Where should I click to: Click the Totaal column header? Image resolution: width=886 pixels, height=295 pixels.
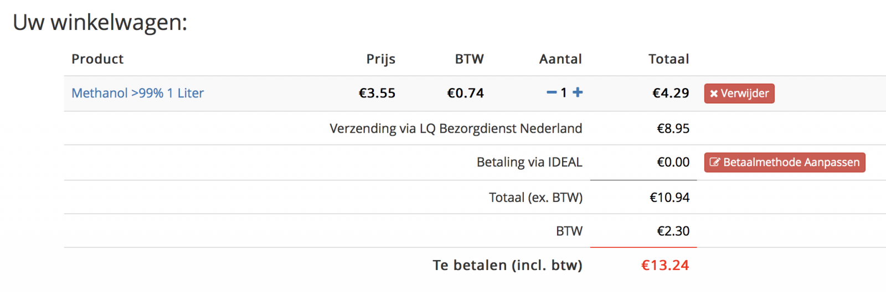[x=669, y=59]
